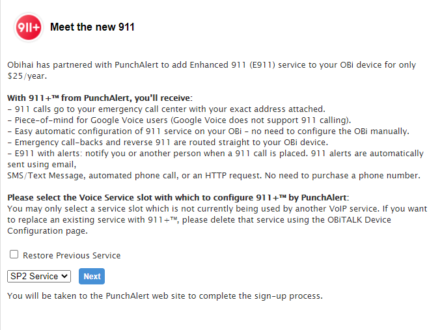Image resolution: width=442 pixels, height=330 pixels.
Task: Click the Restore Previous Service label text
Action: (72, 255)
